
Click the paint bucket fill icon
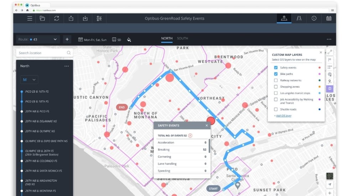(x=129, y=40)
